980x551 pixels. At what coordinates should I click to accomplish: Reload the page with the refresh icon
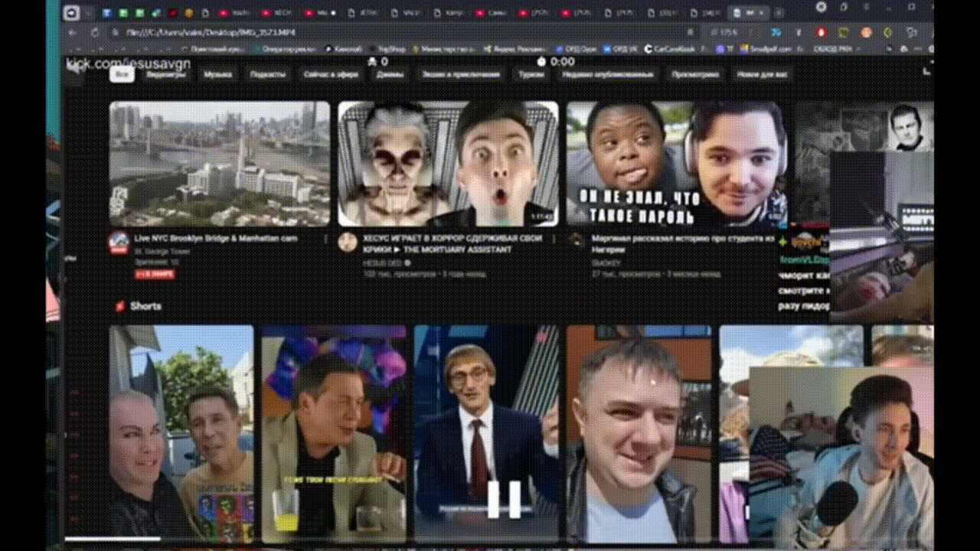(95, 33)
